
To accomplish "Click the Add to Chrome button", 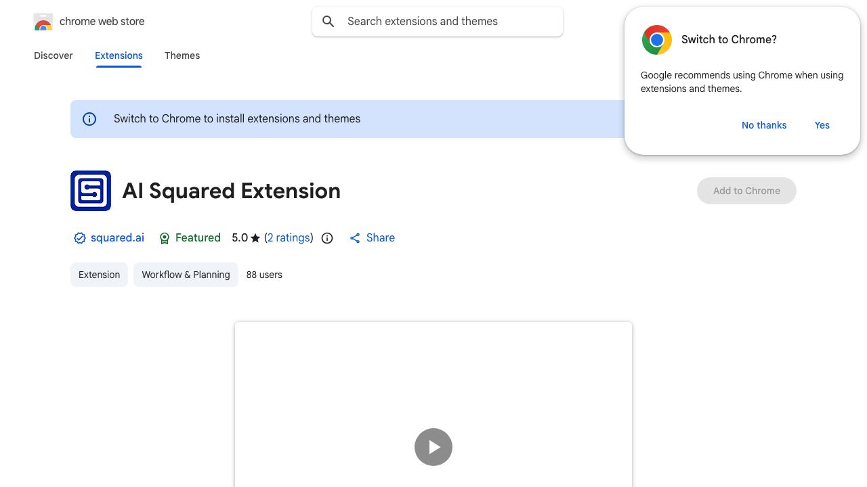I will point(746,191).
